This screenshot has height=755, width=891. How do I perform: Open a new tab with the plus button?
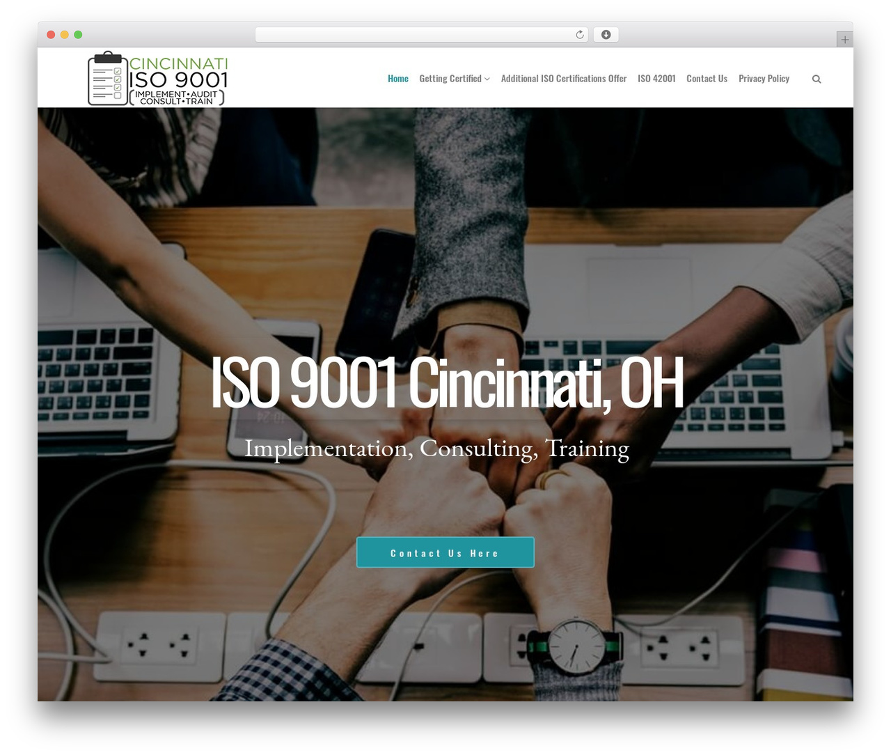point(844,40)
